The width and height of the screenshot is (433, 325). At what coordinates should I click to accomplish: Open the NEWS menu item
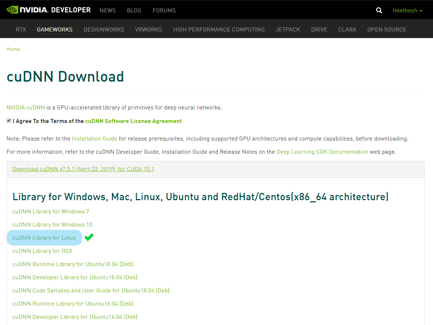107,11
